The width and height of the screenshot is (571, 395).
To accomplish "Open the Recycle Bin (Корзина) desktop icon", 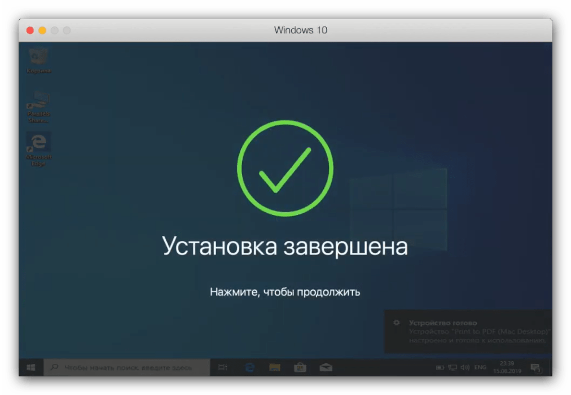I will [38, 59].
